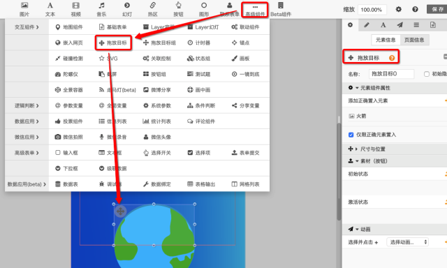Screen dimensions: 447x268
Task: Add 投票组件 voting component
Action: (x=69, y=121)
